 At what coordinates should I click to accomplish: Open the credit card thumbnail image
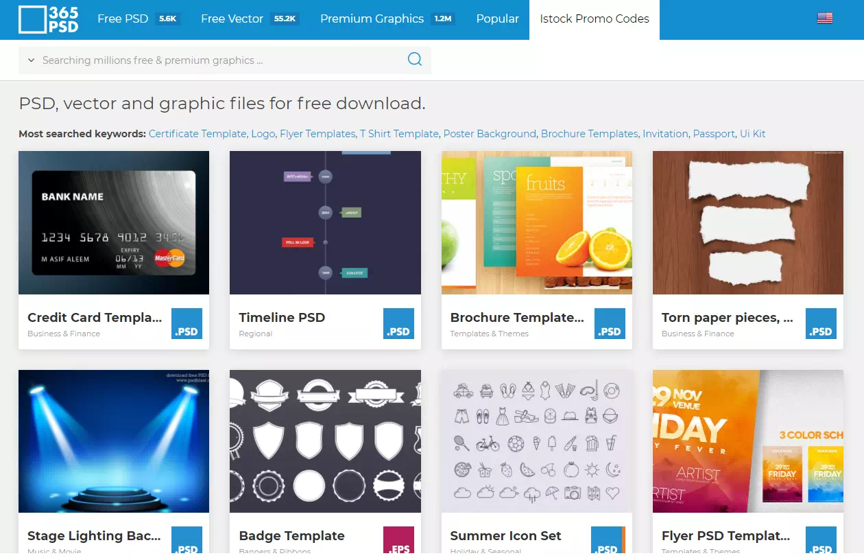[114, 223]
